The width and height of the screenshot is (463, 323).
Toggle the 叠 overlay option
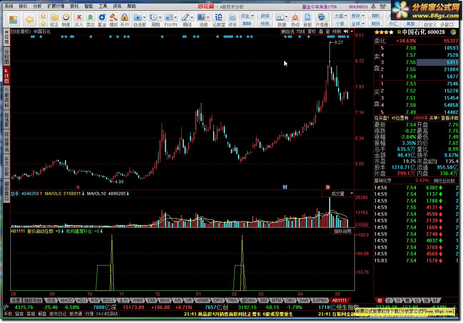[x=321, y=31]
